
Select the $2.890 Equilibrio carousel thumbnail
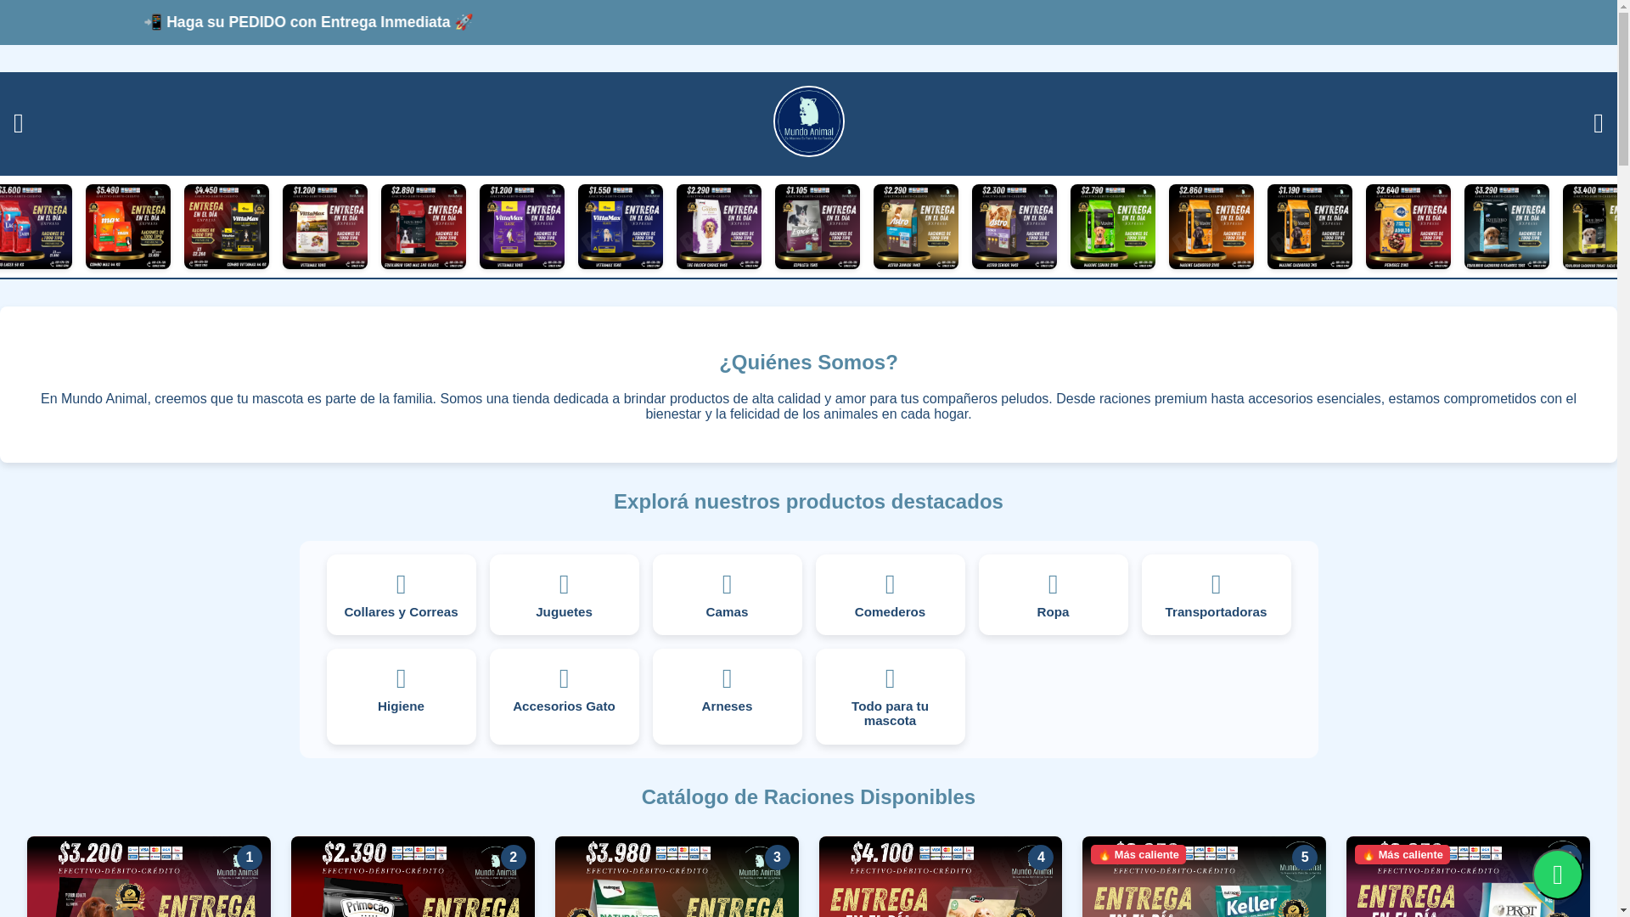tap(424, 227)
